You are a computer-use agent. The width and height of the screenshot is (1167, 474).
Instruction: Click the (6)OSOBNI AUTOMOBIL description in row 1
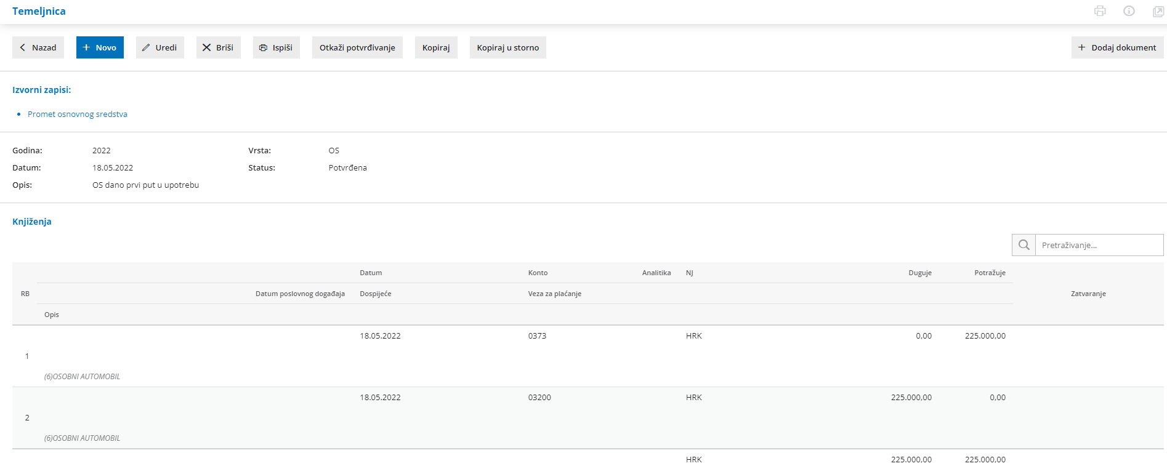(x=82, y=376)
